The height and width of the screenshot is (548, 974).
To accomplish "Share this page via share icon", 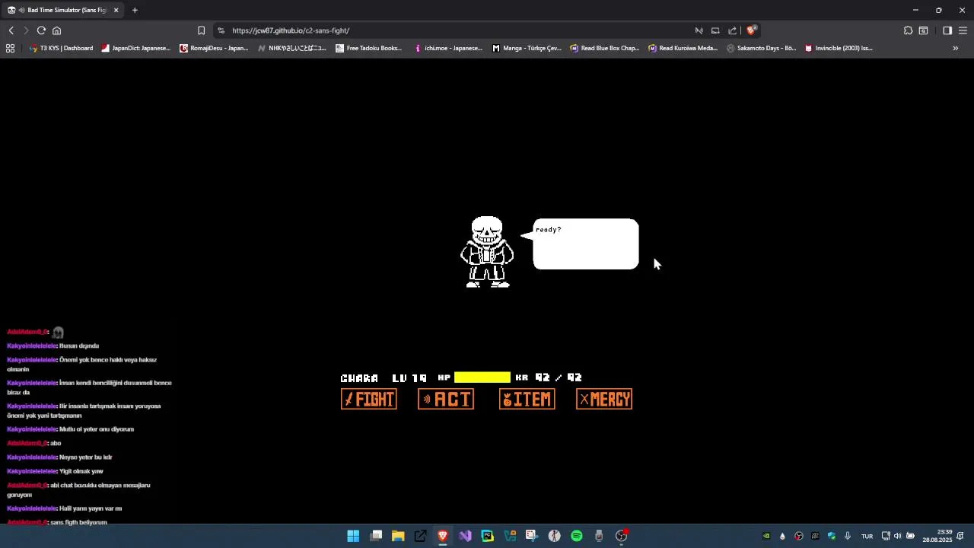I will click(x=732, y=30).
